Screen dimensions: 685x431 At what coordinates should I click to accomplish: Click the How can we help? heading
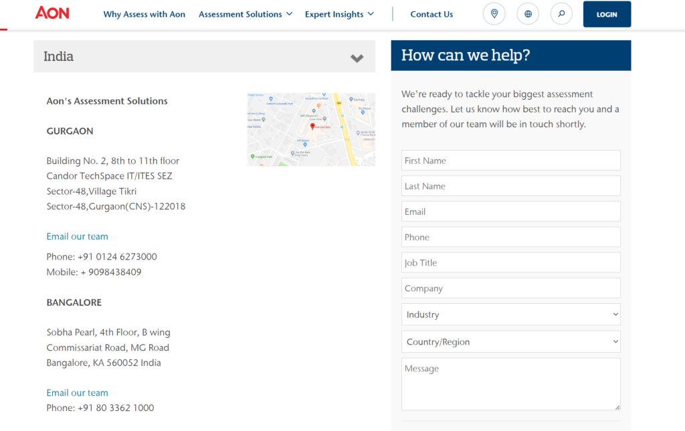click(x=466, y=55)
